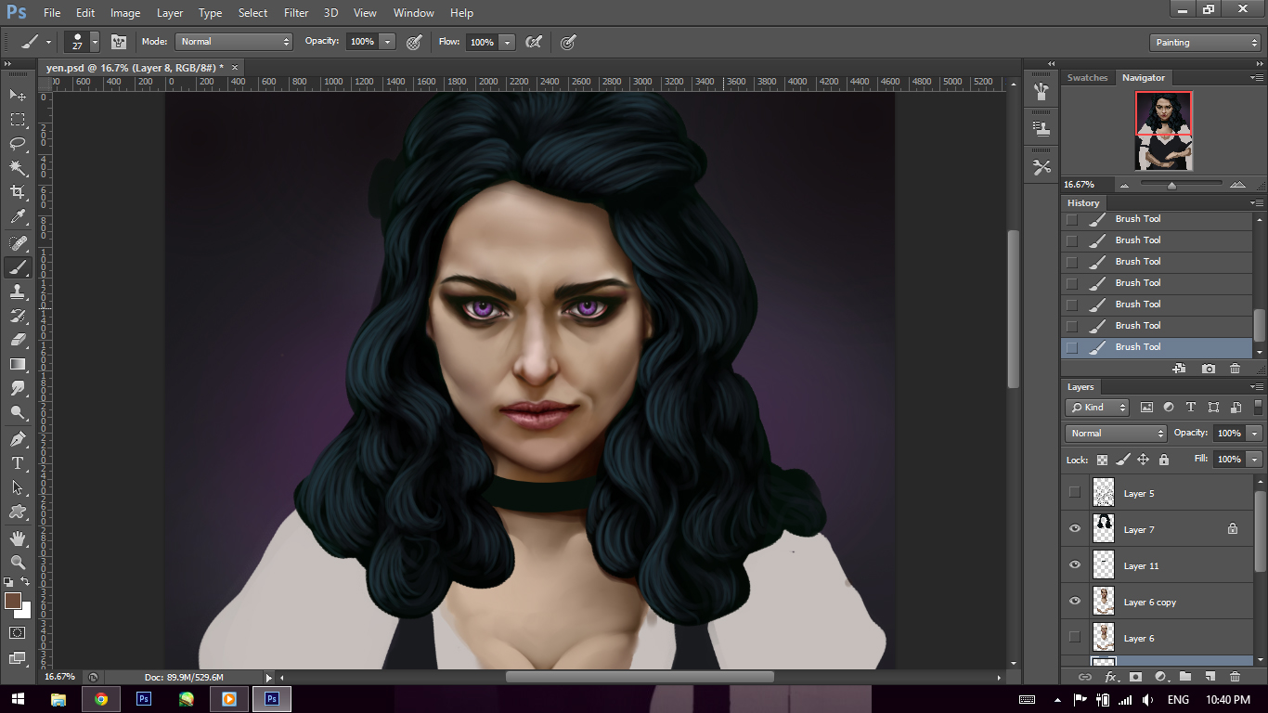Open the layer blend mode dropdown
The image size is (1268, 713).
point(1116,434)
